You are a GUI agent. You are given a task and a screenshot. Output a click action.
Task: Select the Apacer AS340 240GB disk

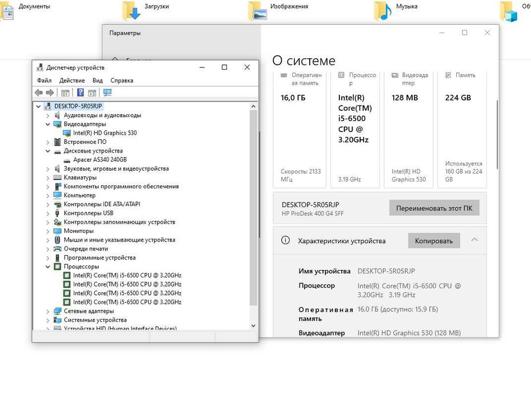(x=100, y=160)
